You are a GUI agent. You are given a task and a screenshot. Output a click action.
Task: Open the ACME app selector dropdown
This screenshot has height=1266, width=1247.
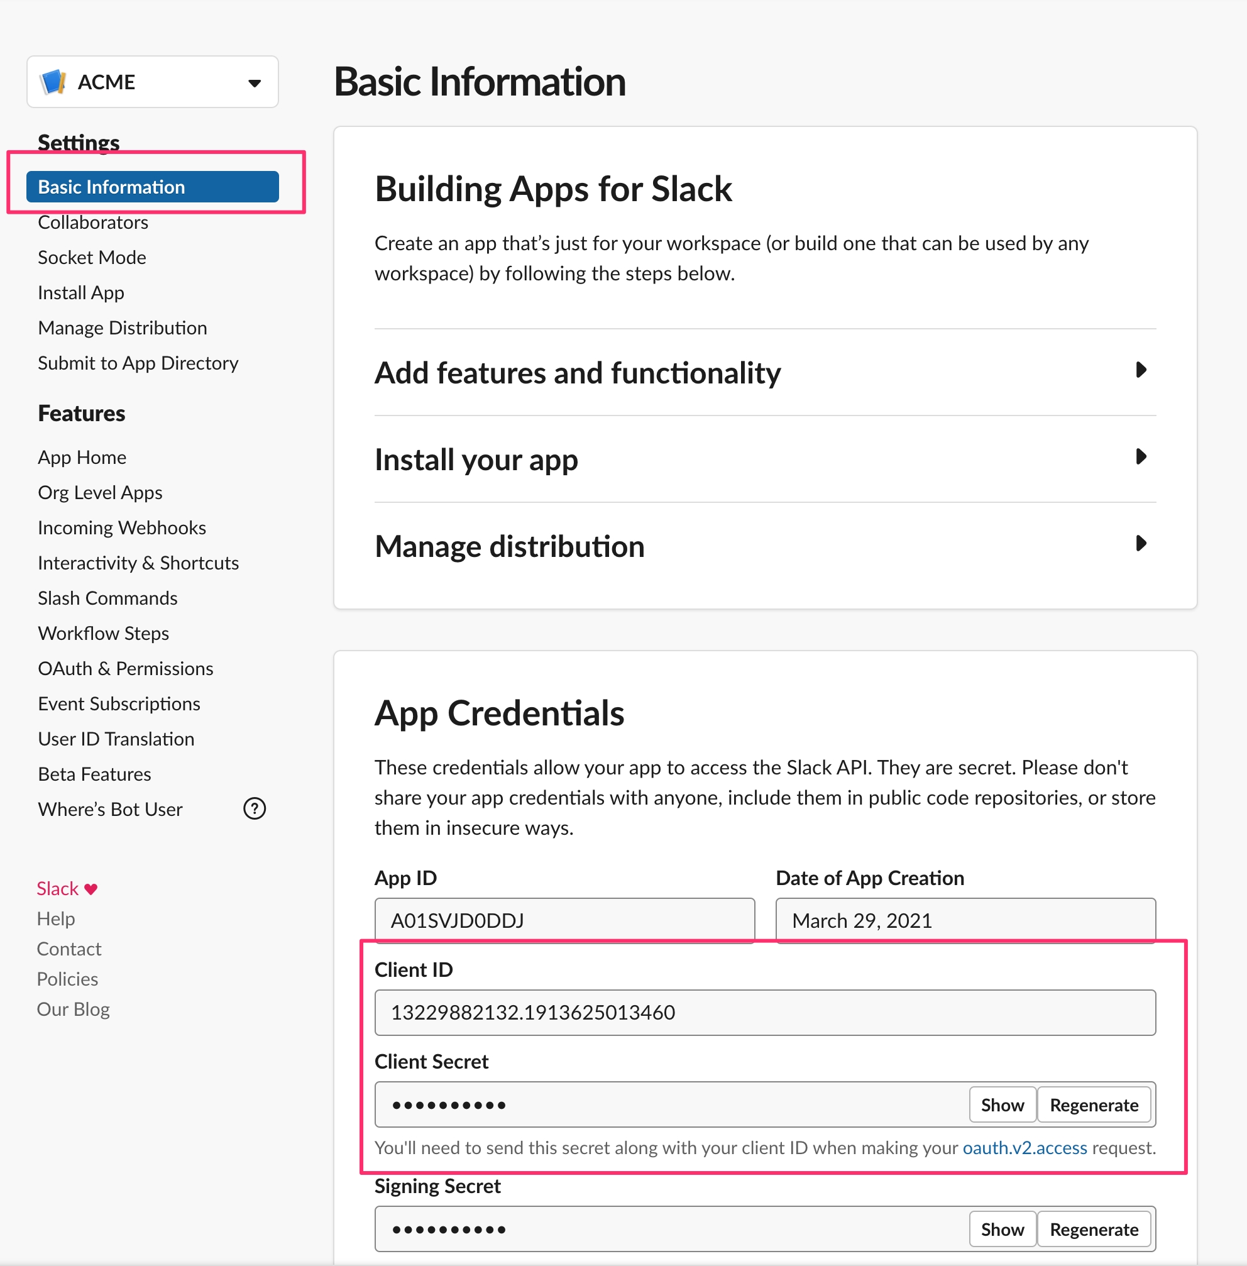click(254, 83)
